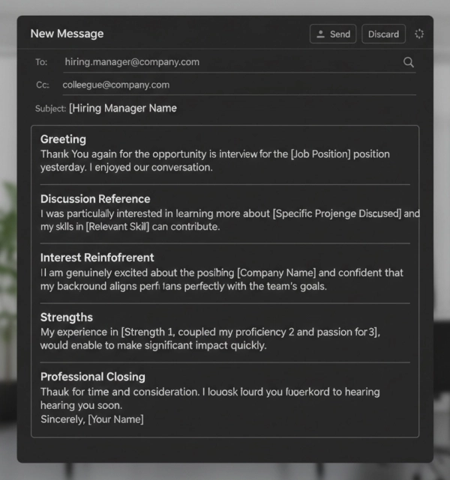450x480 pixels.
Task: Click the search magnifier in To field
Action: point(408,62)
